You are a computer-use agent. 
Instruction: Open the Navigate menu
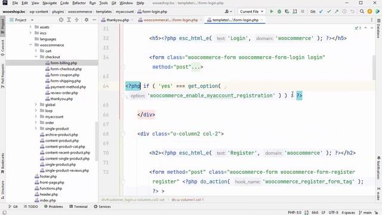pos(50,3)
